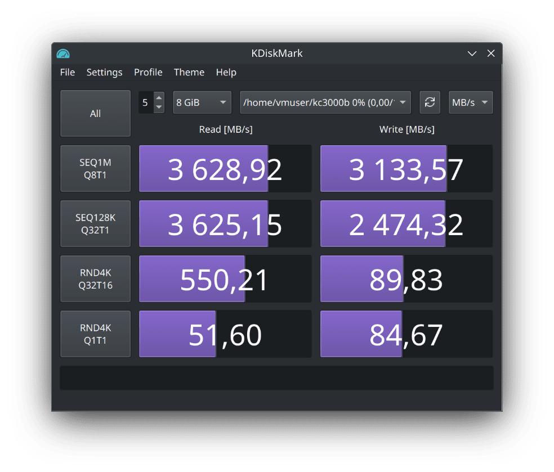Start the RND4K Q1T1 test
The width and height of the screenshot is (554, 472).
click(95, 334)
